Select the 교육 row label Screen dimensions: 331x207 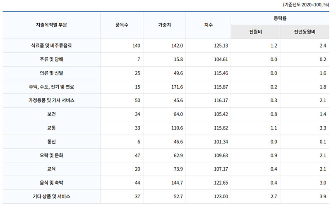[x=51, y=169]
